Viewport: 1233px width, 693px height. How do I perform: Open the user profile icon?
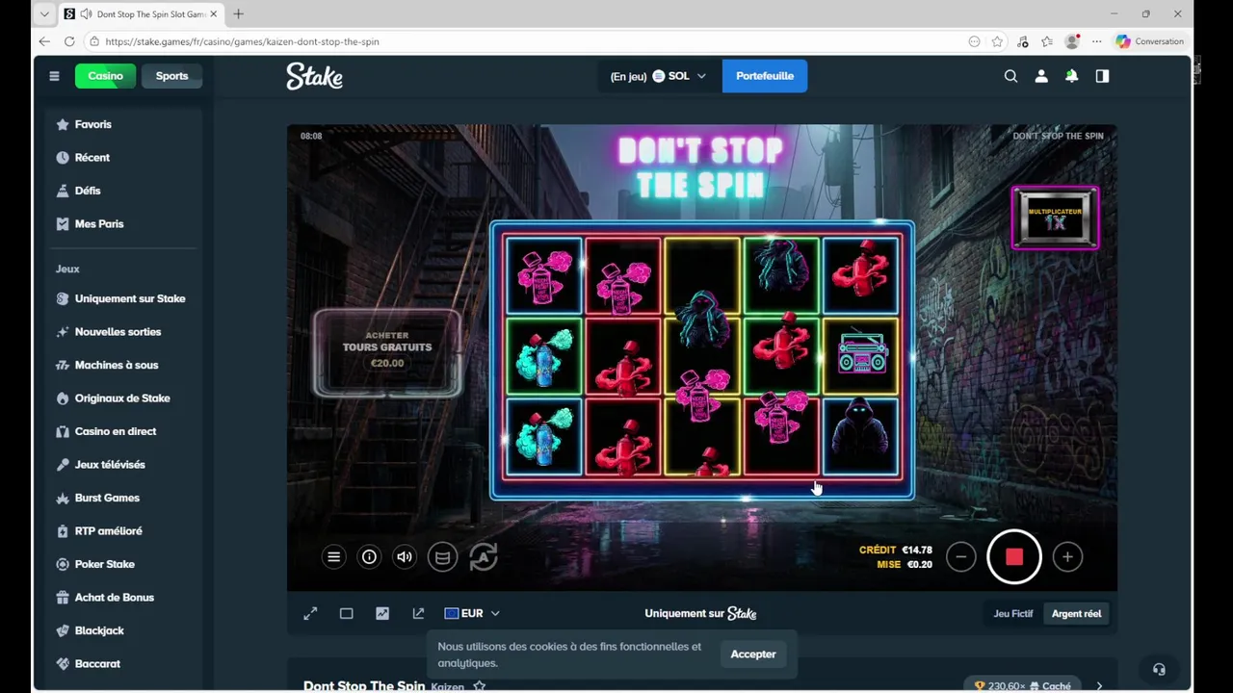[x=1041, y=76]
